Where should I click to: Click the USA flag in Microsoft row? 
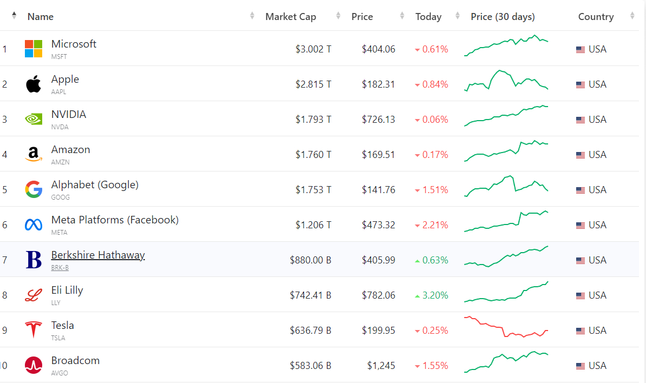(x=581, y=49)
